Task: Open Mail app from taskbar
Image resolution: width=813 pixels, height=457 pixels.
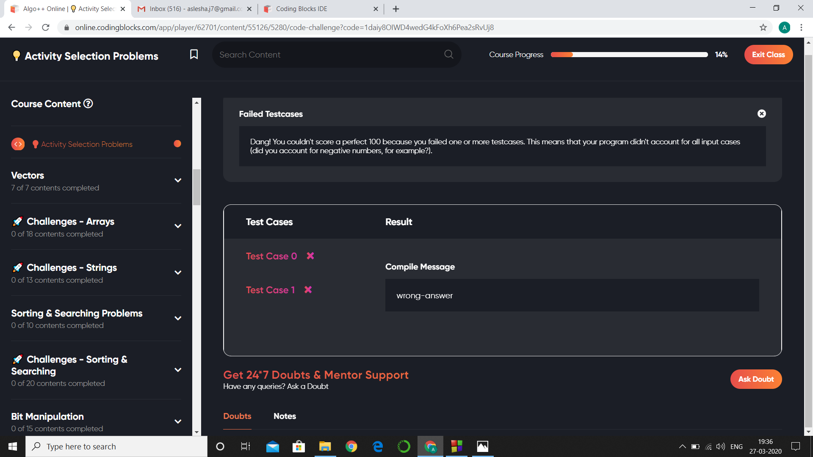Action: click(x=273, y=446)
